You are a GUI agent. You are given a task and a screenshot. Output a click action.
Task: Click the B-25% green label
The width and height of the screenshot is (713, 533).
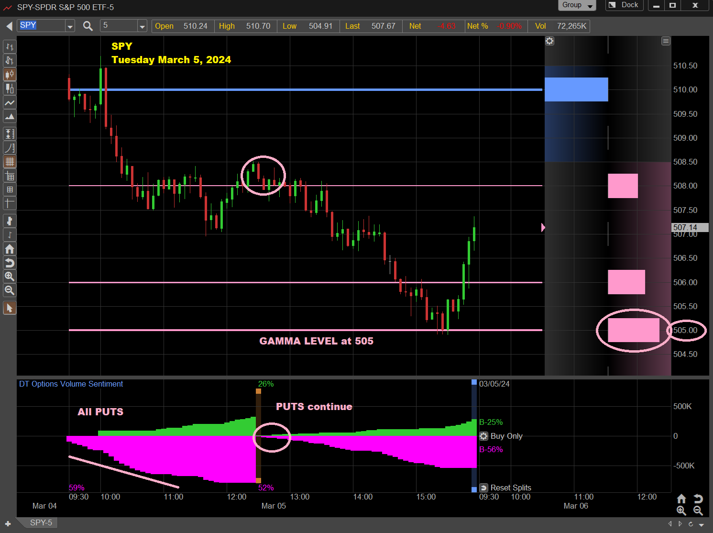tap(491, 422)
